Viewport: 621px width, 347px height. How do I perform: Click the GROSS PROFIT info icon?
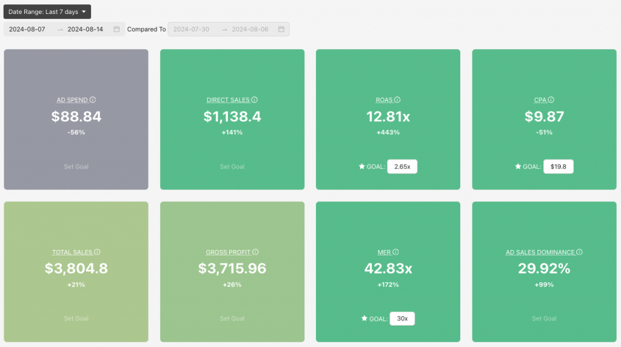255,252
